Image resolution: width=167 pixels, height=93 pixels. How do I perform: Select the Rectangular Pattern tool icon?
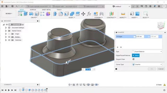42,14
